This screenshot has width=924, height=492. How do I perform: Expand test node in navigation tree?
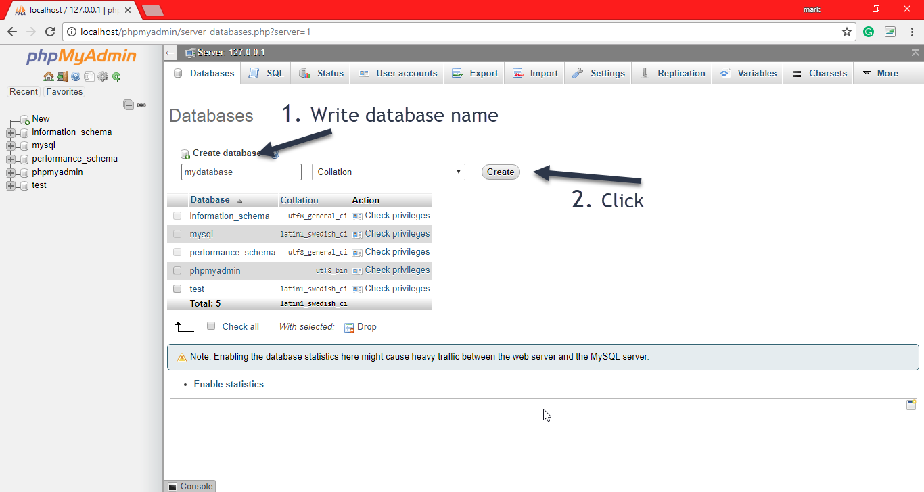[x=11, y=186]
